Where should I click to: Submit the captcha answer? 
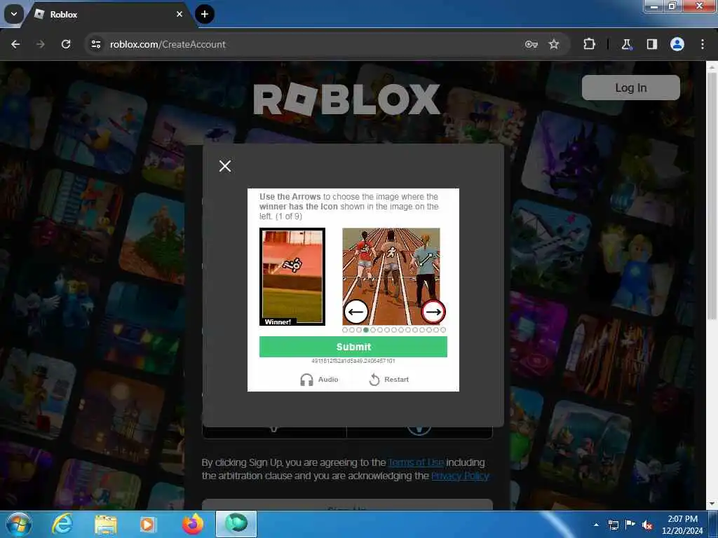[353, 347]
